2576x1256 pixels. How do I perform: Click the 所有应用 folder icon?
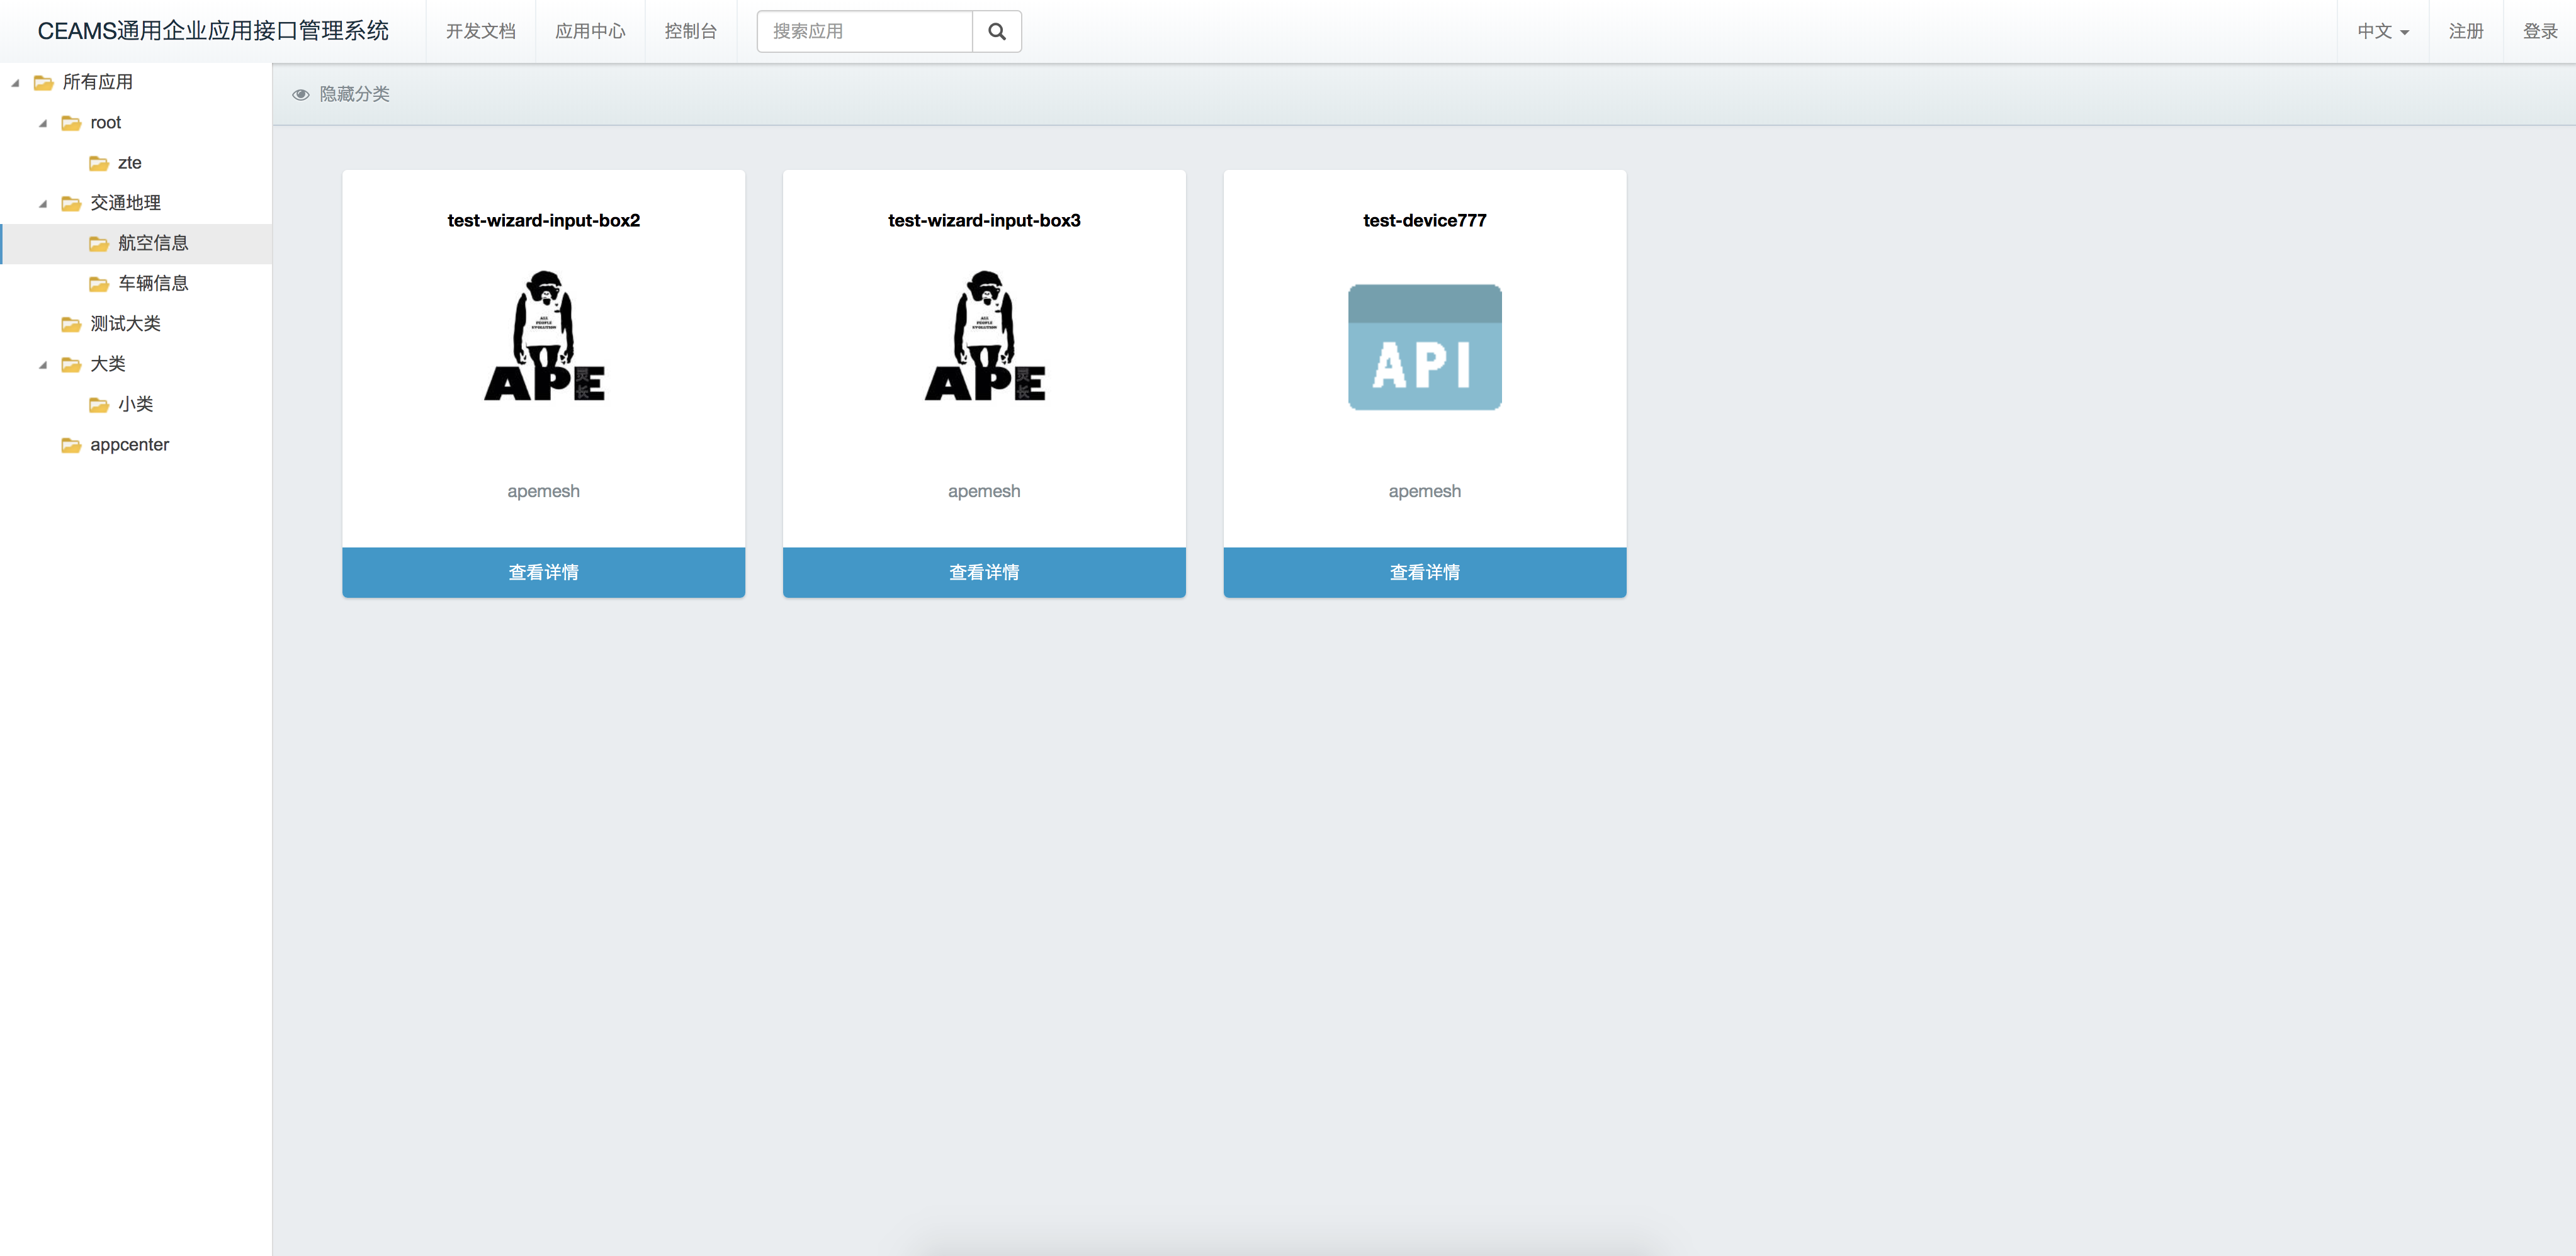pos(43,83)
